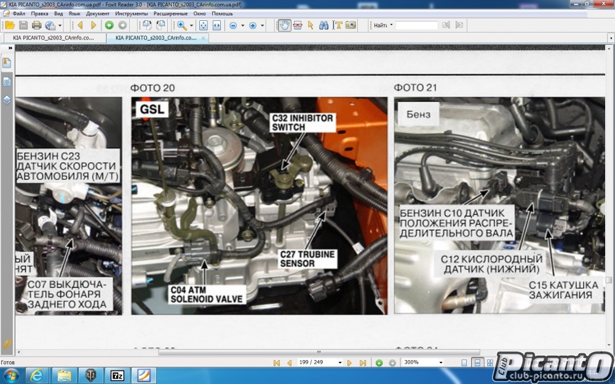Open the Файл menu

19,14
